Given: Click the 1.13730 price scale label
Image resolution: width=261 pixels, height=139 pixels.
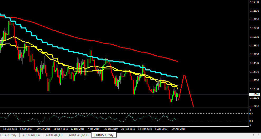Looking at the screenshot, I should (254, 71).
